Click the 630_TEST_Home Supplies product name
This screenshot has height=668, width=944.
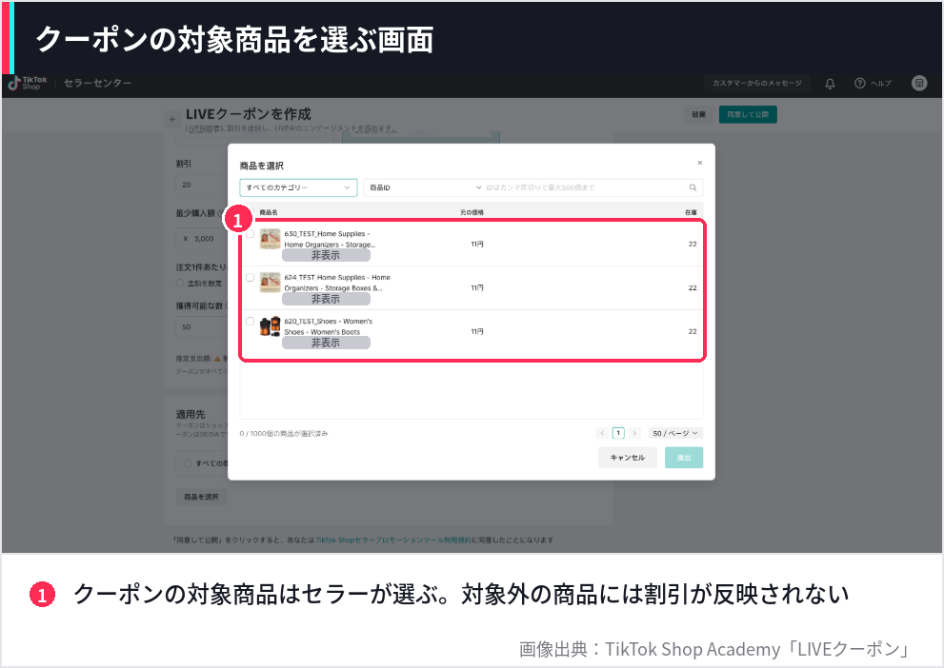(x=330, y=239)
